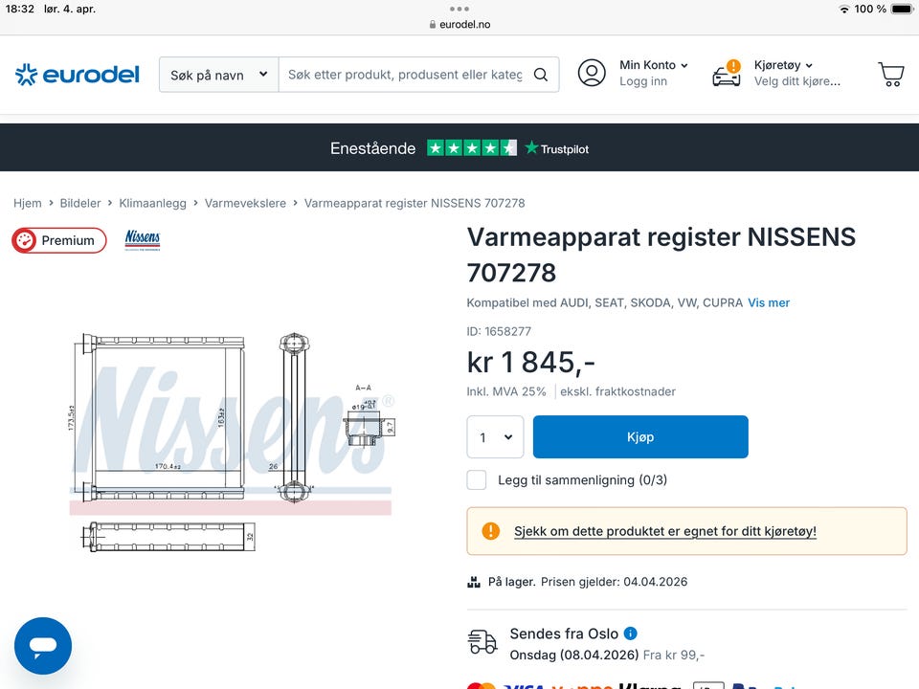Open the user account avatar icon
Viewport: 919px width, 689px height.
[x=592, y=74]
